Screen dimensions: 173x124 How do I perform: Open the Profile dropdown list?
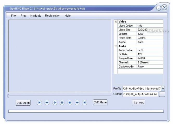[x=163, y=89]
